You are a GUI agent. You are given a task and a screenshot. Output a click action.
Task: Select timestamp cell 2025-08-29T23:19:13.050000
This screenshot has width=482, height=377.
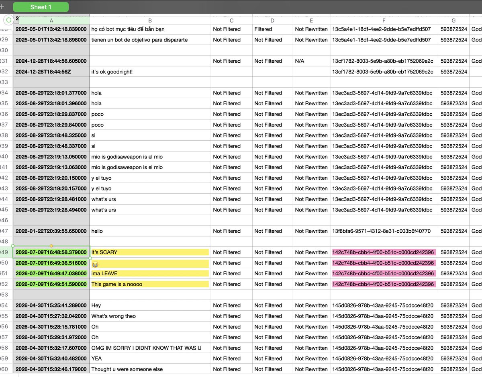point(51,157)
